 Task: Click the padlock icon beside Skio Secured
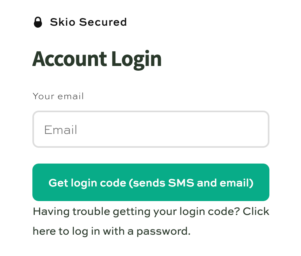[x=38, y=22]
